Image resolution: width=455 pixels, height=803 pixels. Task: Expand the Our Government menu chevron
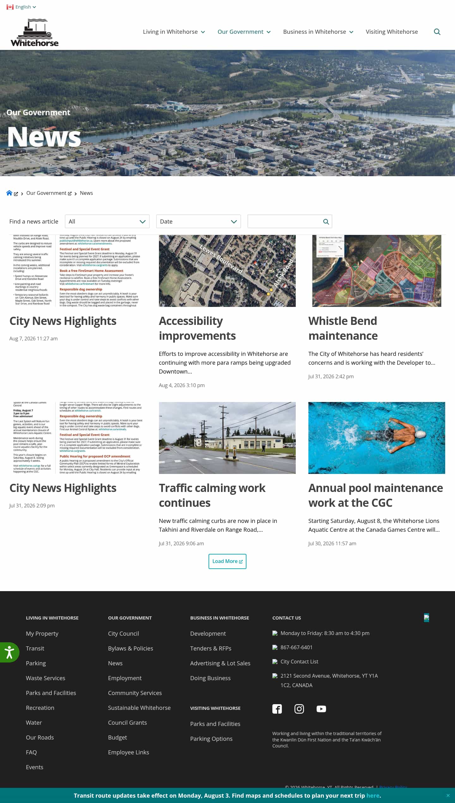(x=269, y=32)
